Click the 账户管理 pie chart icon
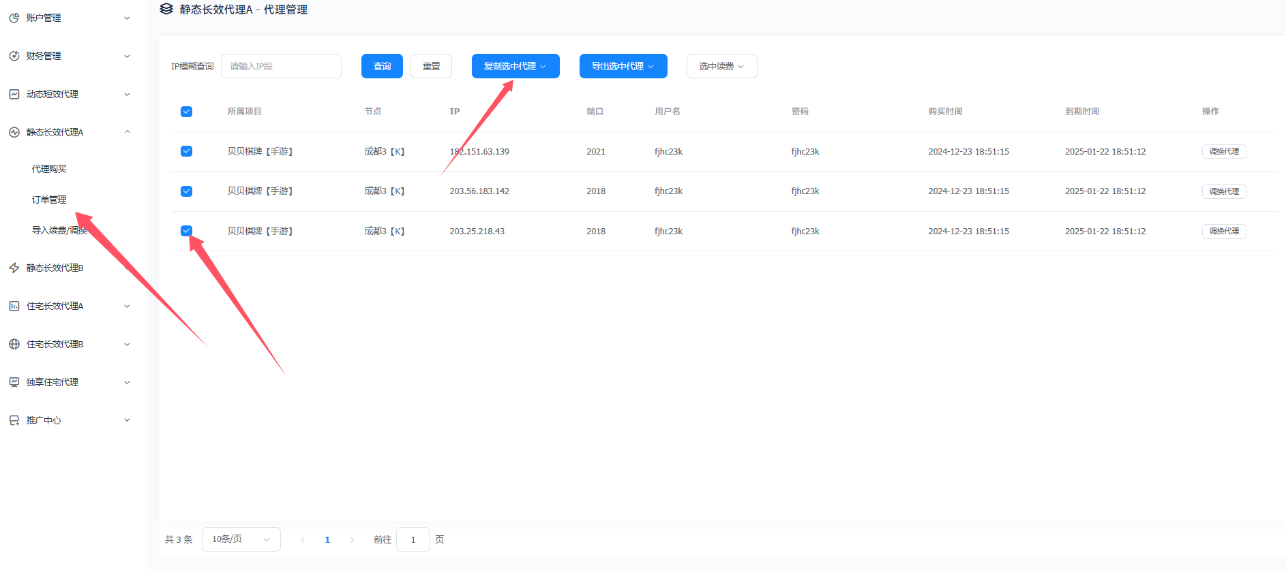The image size is (1286, 570). click(14, 18)
